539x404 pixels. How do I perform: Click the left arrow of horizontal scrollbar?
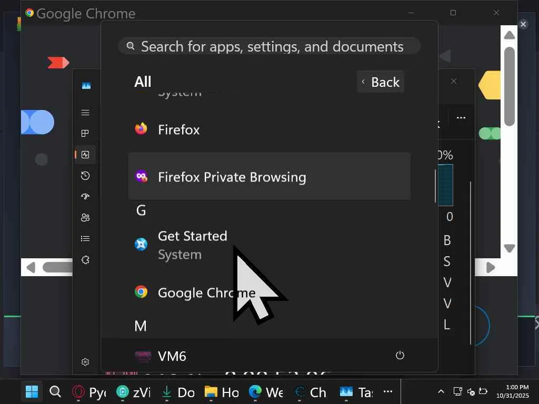pyautogui.click(x=31, y=267)
